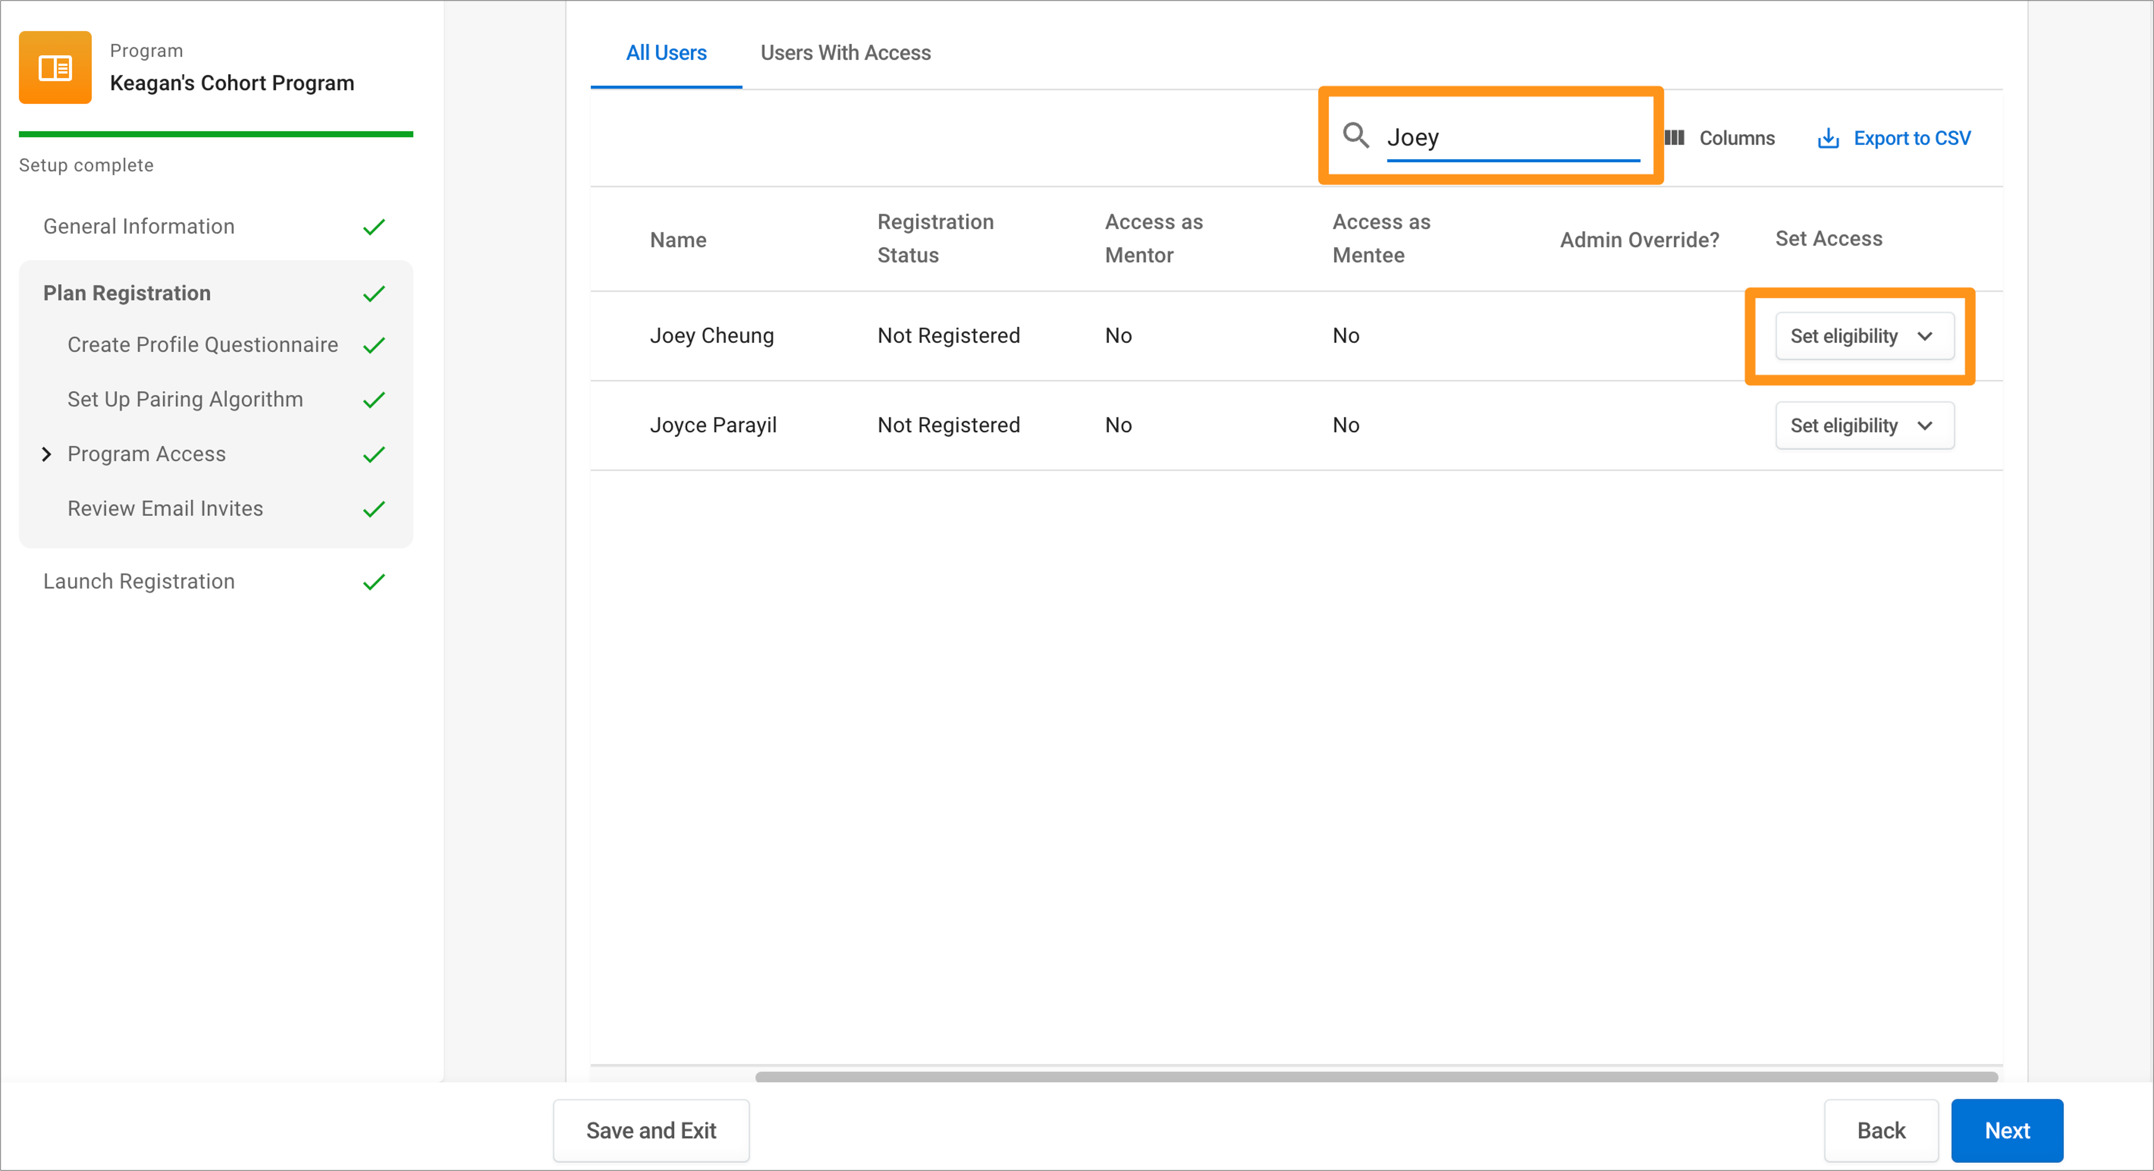The image size is (2154, 1171).
Task: Click the checkmark beside Review Email Invites
Action: (x=374, y=509)
